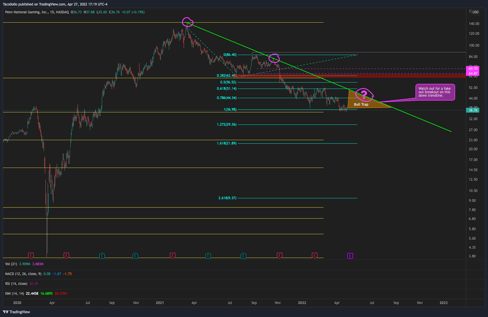Click the 0.382(62.48) Fibonacci level label

(226, 76)
